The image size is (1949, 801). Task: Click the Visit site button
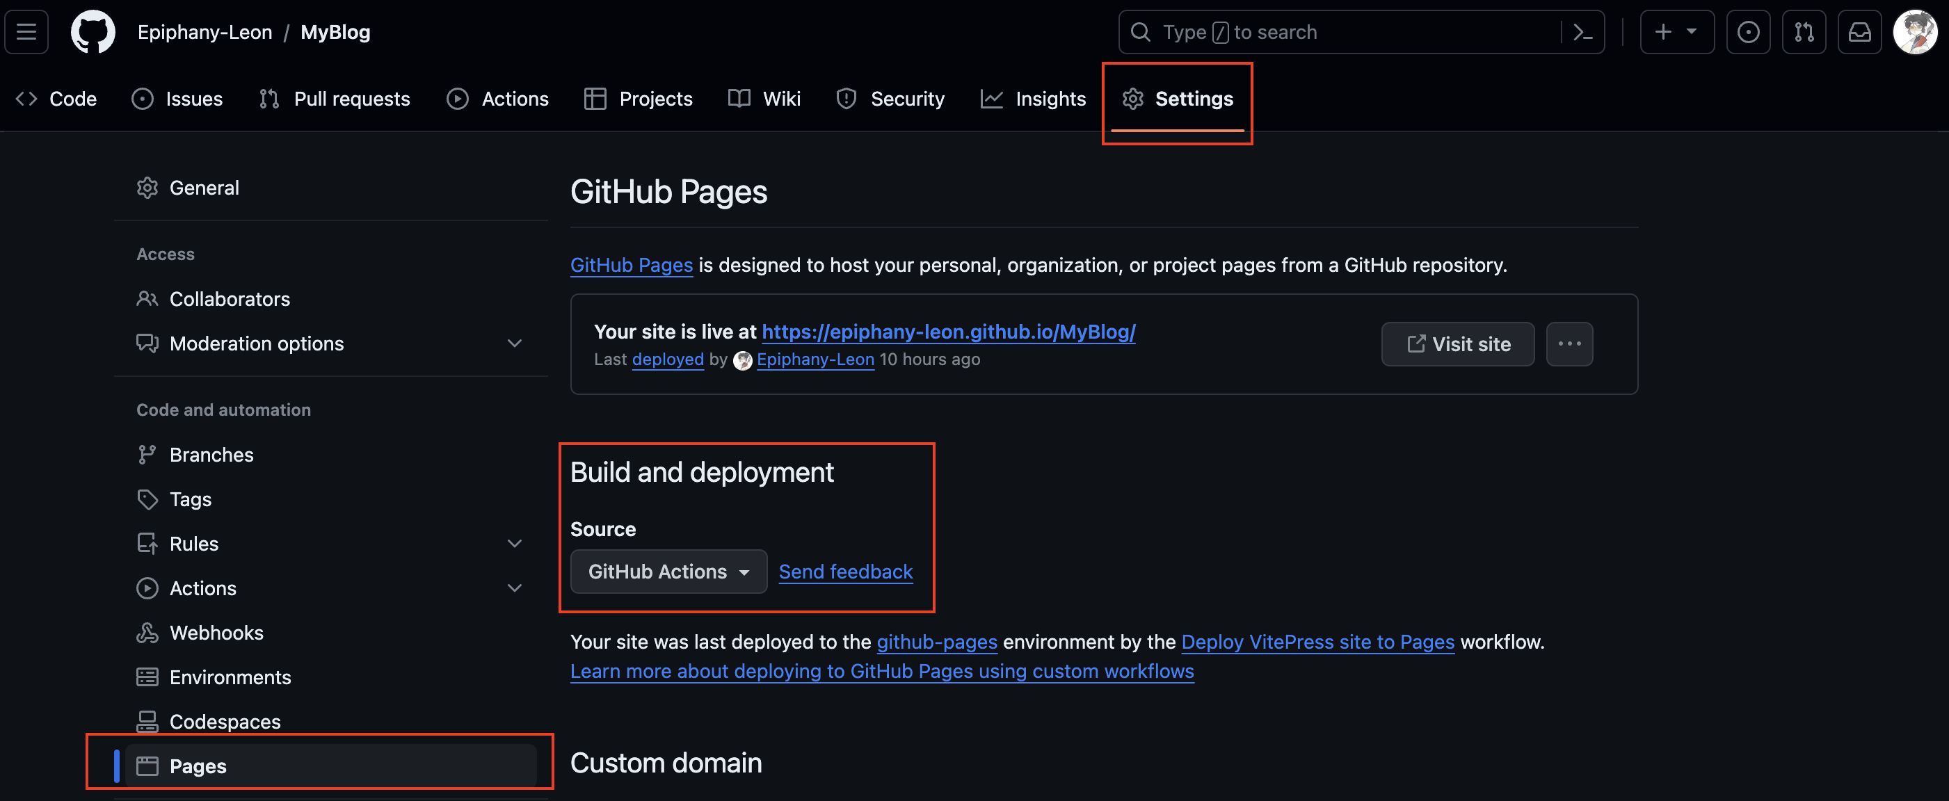(x=1457, y=345)
